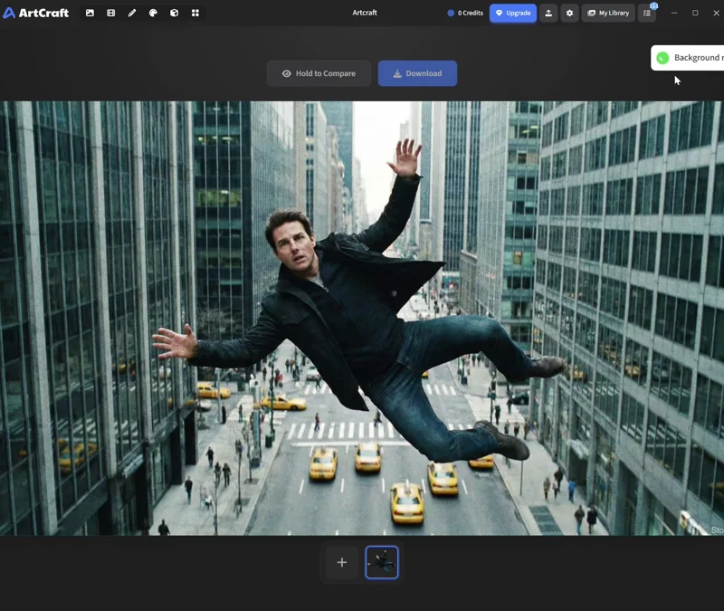Maximize the Artcraft window

695,13
